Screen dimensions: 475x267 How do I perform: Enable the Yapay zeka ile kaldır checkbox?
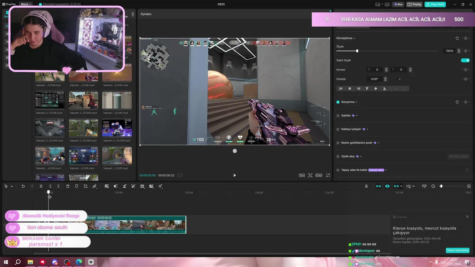point(338,170)
